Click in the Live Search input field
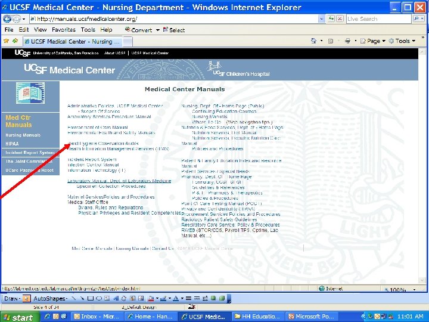The width and height of the screenshot is (429, 322). pos(378,18)
